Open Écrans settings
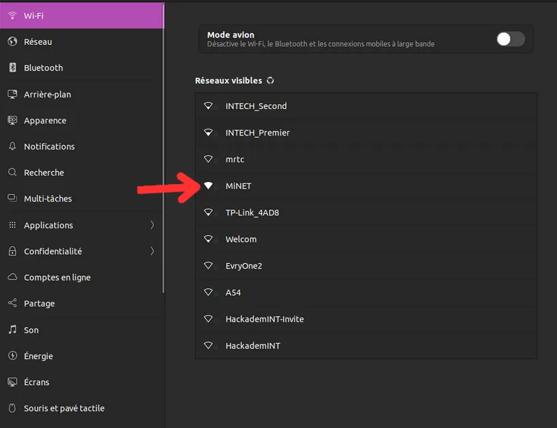557x428 pixels. [x=82, y=382]
